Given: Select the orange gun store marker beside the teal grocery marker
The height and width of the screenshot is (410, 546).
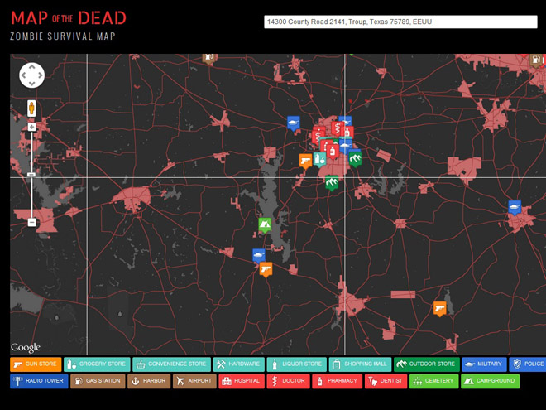Looking at the screenshot, I should 306,162.
